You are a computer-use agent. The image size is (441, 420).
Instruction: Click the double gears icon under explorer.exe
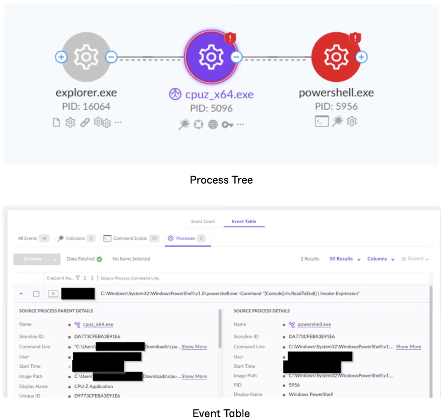102,123
